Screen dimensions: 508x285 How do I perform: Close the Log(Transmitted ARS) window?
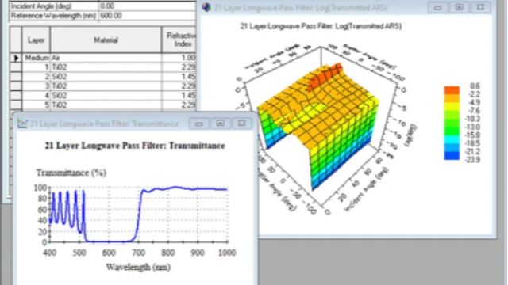(480, 7)
